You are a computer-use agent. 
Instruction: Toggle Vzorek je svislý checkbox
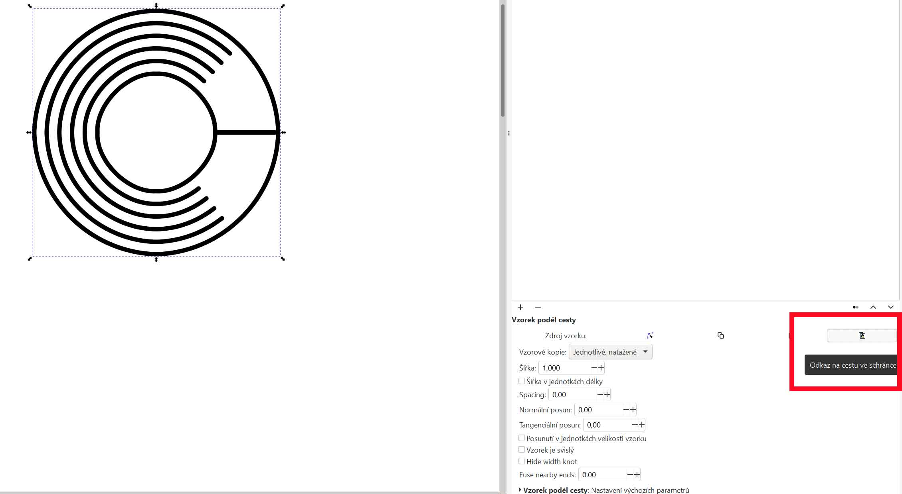(522, 450)
